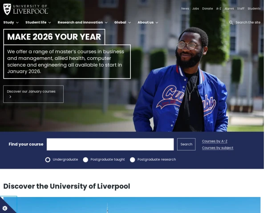Go to the Alumni page
Screen dimensions: 267x213
[x=229, y=9]
